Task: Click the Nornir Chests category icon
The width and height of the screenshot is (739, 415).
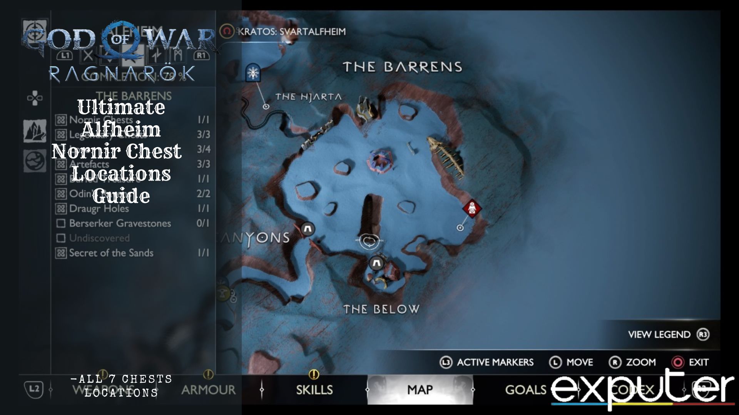Action: [60, 119]
